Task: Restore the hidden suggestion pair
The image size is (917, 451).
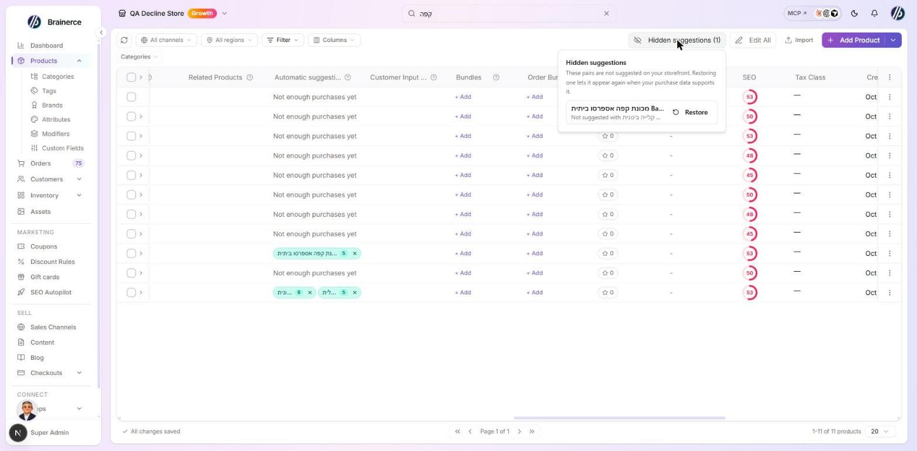Action: click(691, 112)
